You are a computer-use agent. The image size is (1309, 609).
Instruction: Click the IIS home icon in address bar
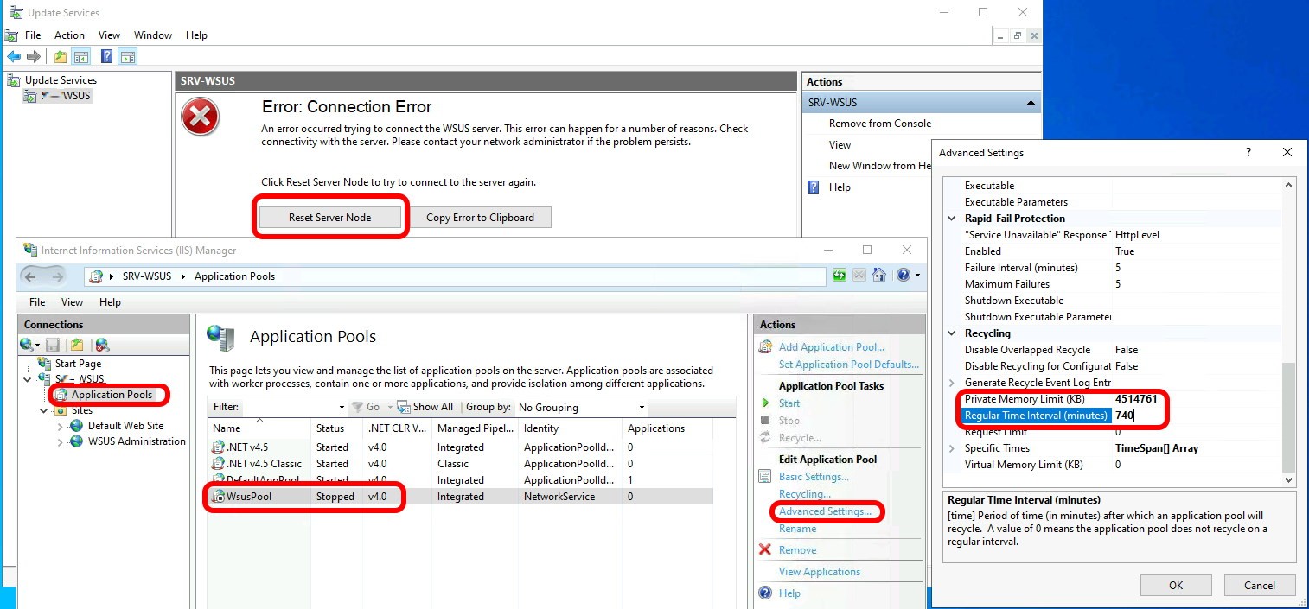coord(879,276)
